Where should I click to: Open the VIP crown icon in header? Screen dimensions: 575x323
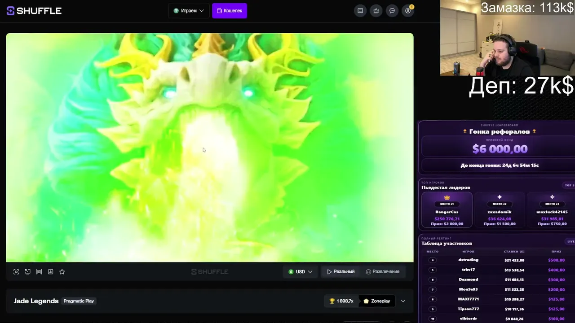[x=376, y=11]
